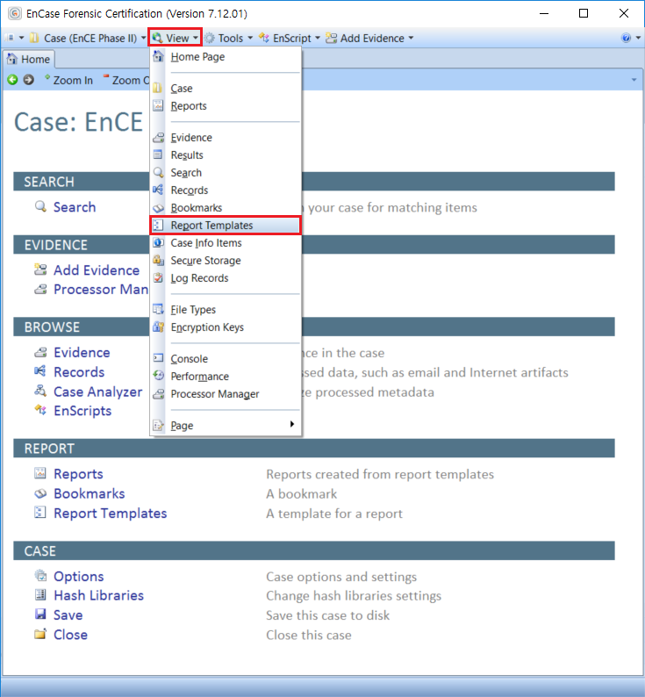Click the back navigation arrow icon

coord(12,80)
